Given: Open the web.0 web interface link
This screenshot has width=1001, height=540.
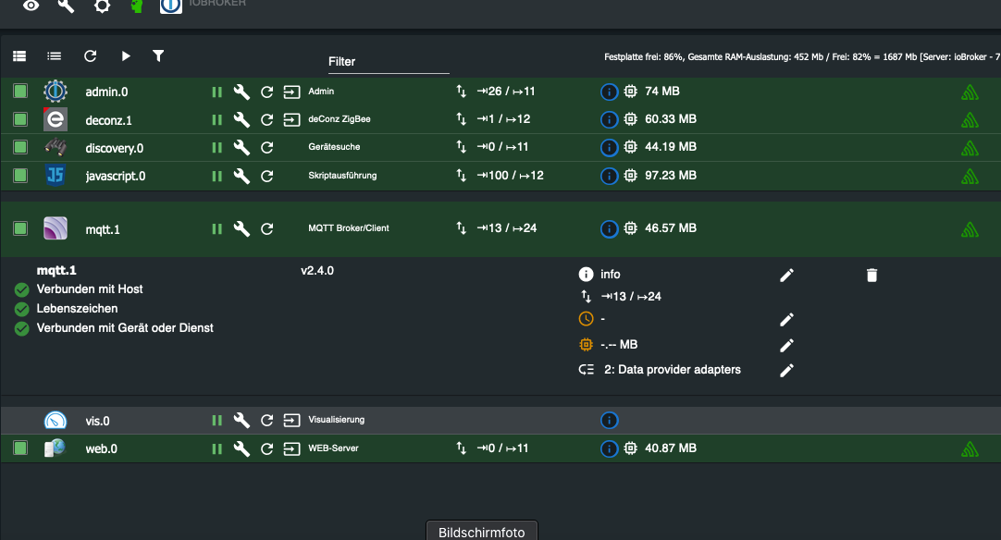Looking at the screenshot, I should pyautogui.click(x=292, y=448).
